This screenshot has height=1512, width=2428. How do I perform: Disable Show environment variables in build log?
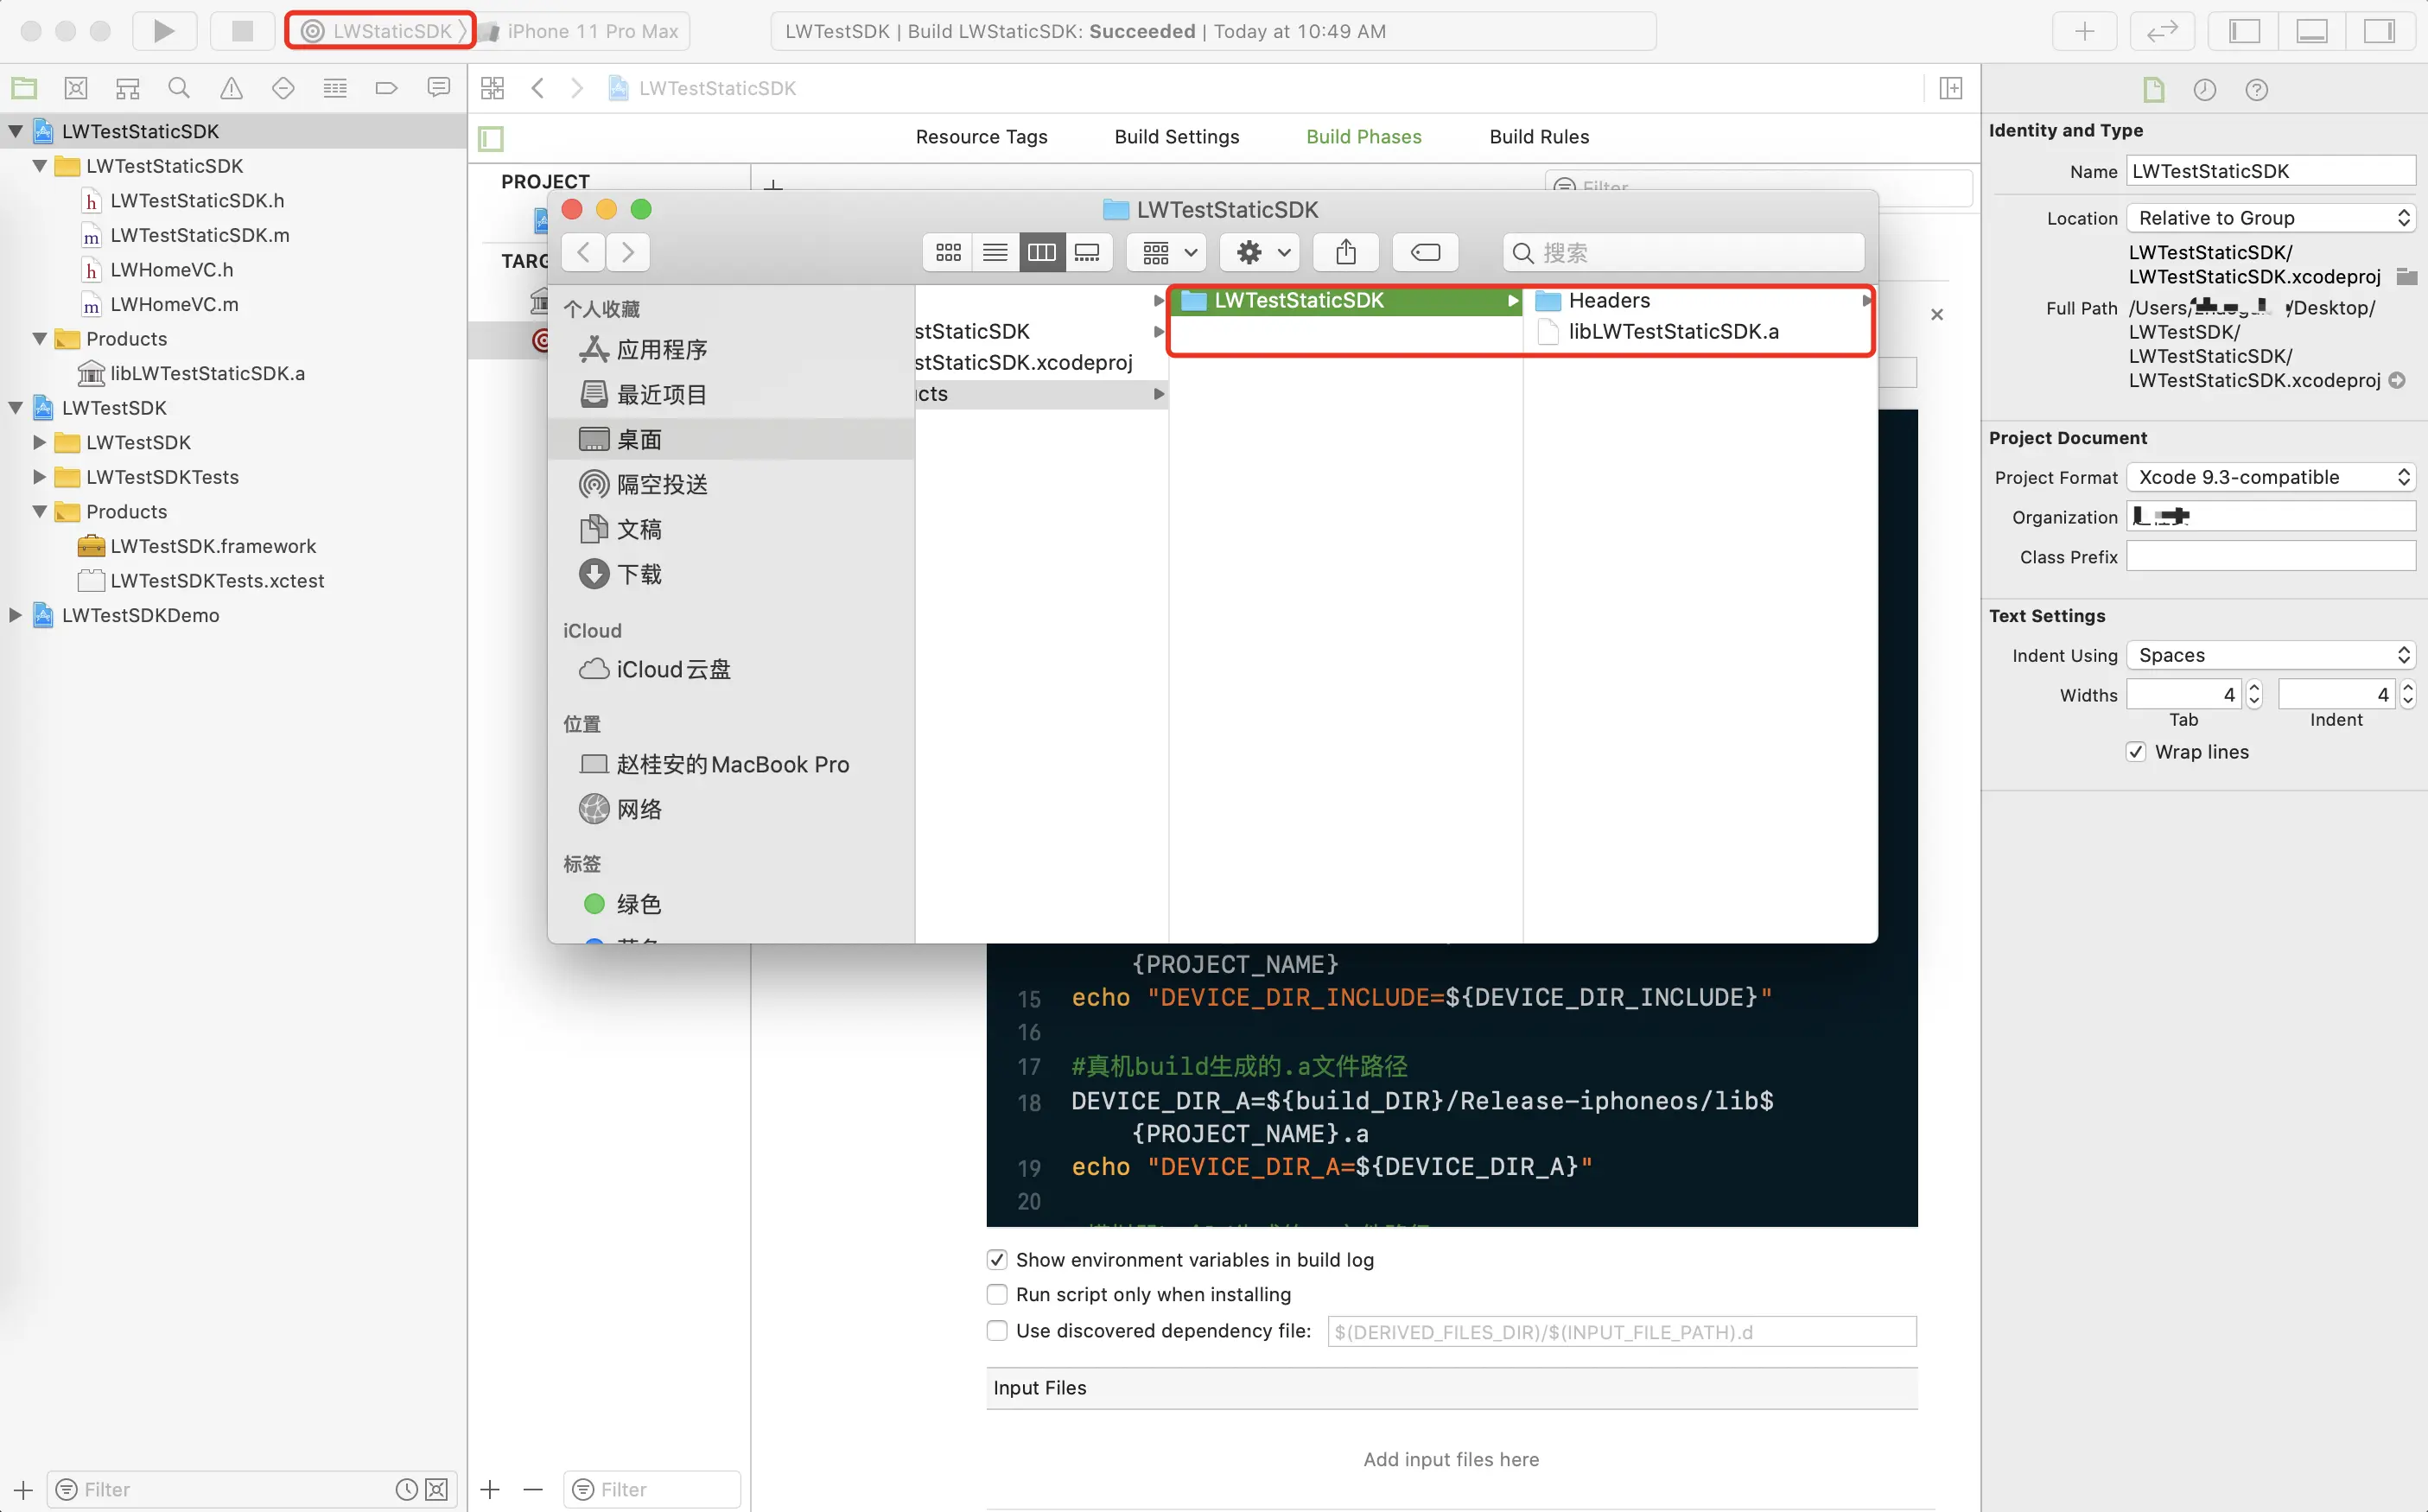997,1259
